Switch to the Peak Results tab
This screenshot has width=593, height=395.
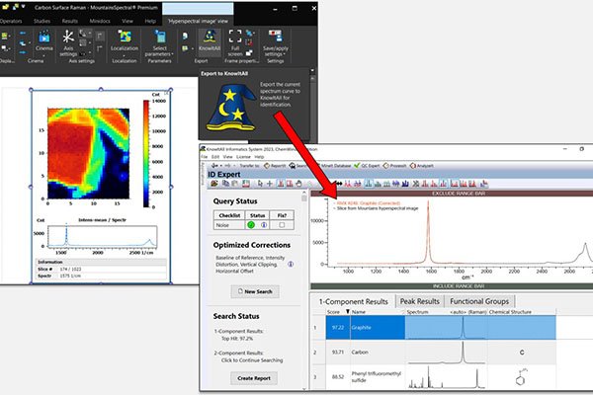(420, 301)
